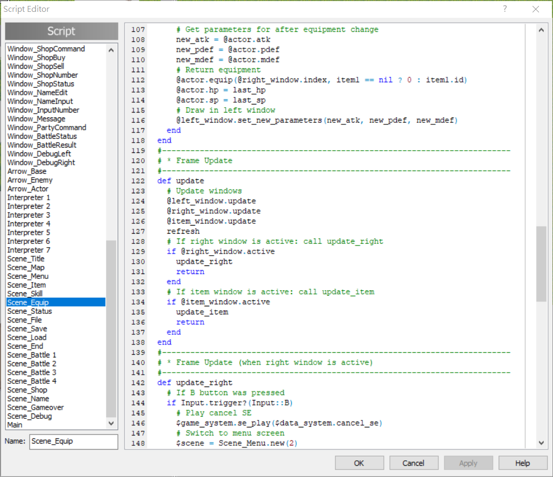
Task: Click the script list scrollbar thumb
Action: 111,328
